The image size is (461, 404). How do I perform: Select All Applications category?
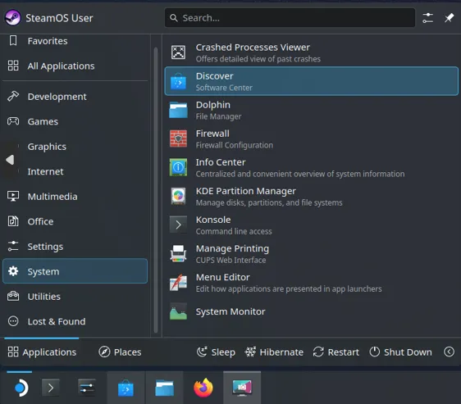[75, 66]
